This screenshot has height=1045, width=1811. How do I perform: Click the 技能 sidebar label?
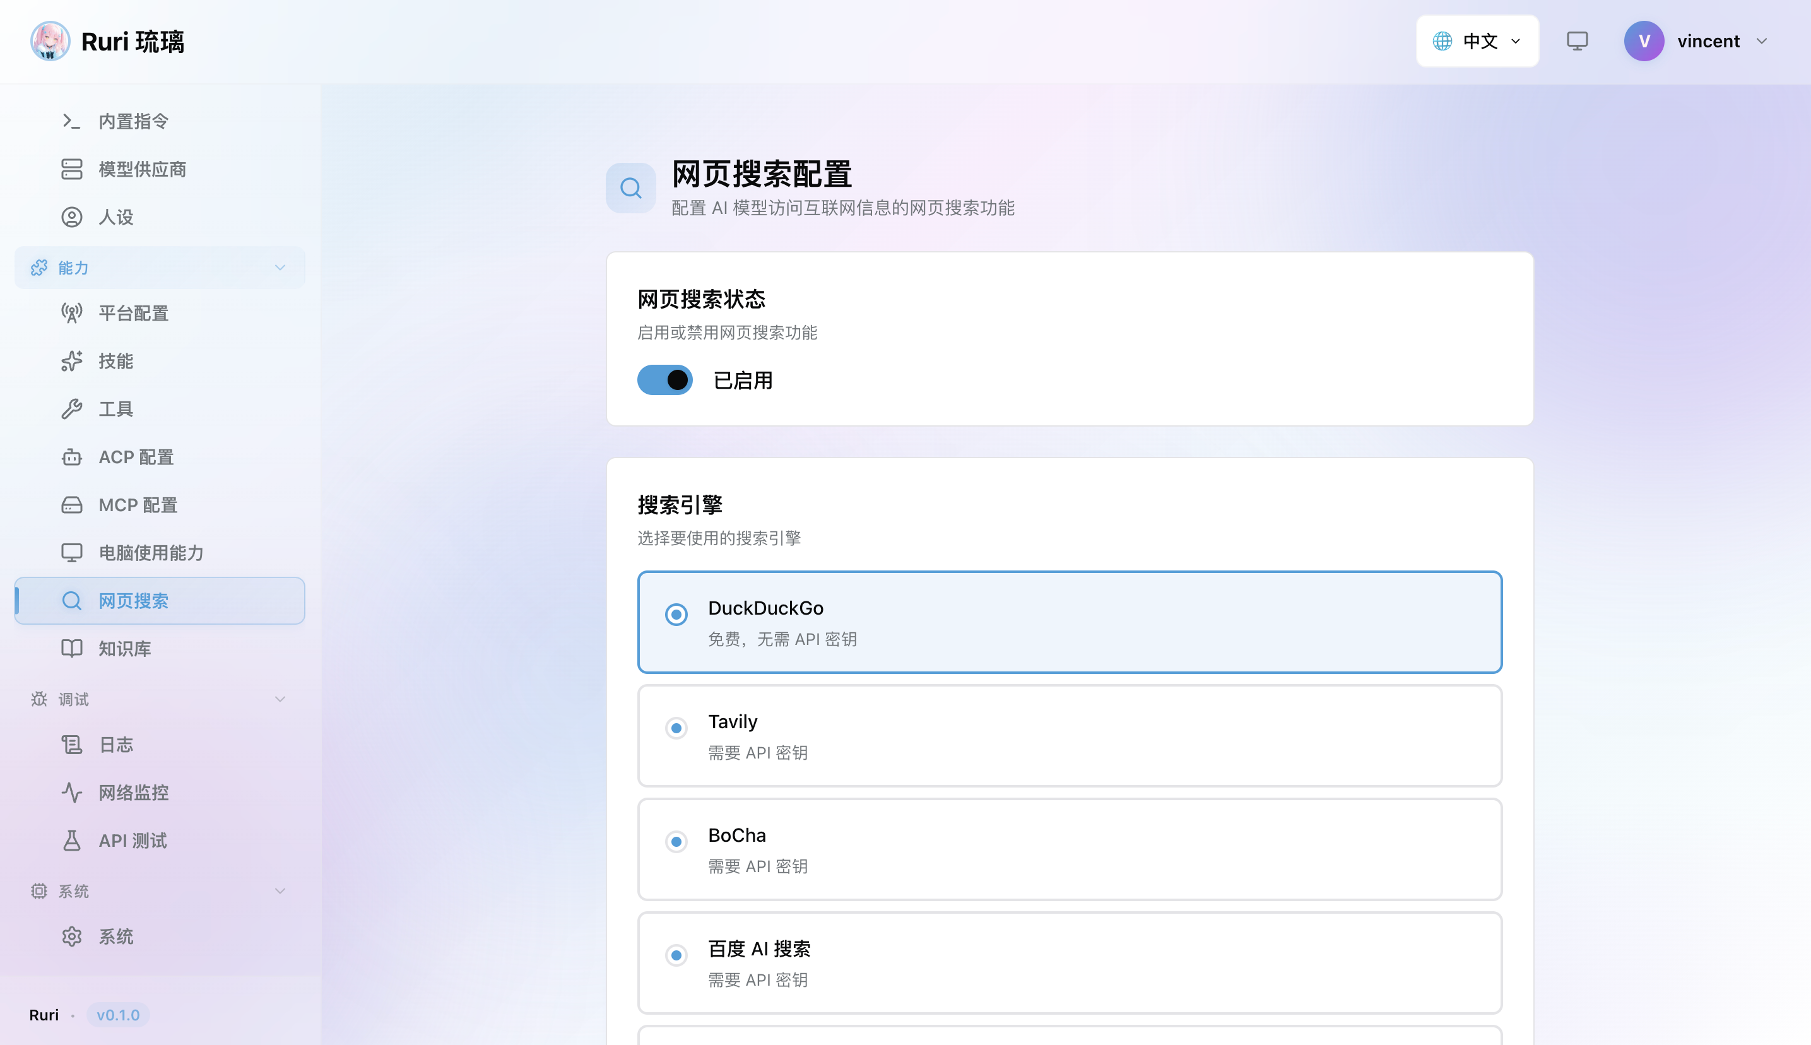click(x=116, y=361)
